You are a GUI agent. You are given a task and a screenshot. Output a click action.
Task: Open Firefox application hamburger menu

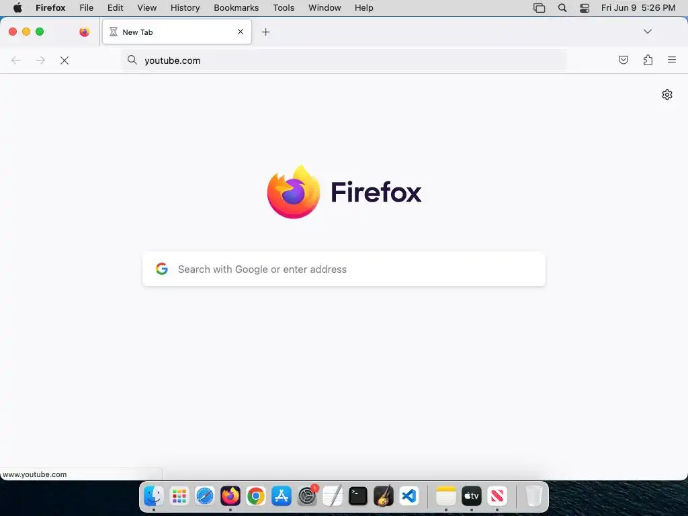(x=672, y=60)
